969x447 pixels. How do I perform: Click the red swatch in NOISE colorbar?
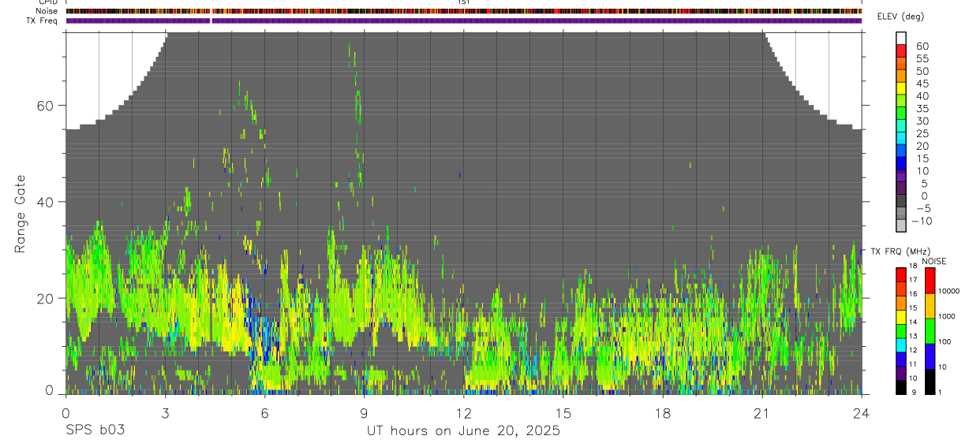coord(930,281)
